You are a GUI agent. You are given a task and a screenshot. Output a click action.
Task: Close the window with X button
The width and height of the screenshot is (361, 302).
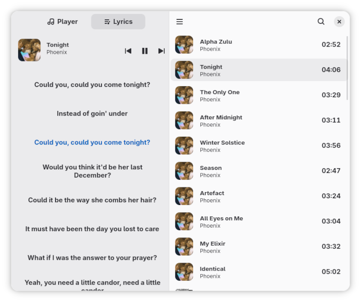339,22
